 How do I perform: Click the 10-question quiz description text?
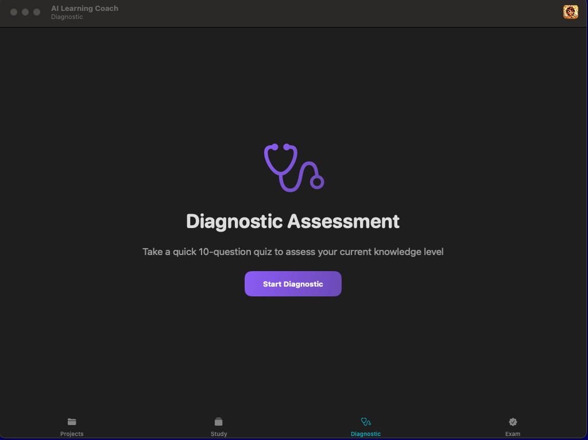[293, 252]
